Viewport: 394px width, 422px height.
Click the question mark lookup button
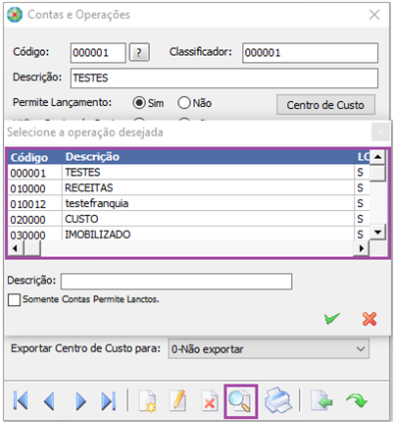(x=139, y=52)
